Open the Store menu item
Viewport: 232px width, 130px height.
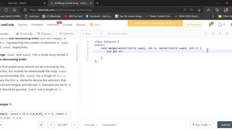pyautogui.click(x=95, y=25)
